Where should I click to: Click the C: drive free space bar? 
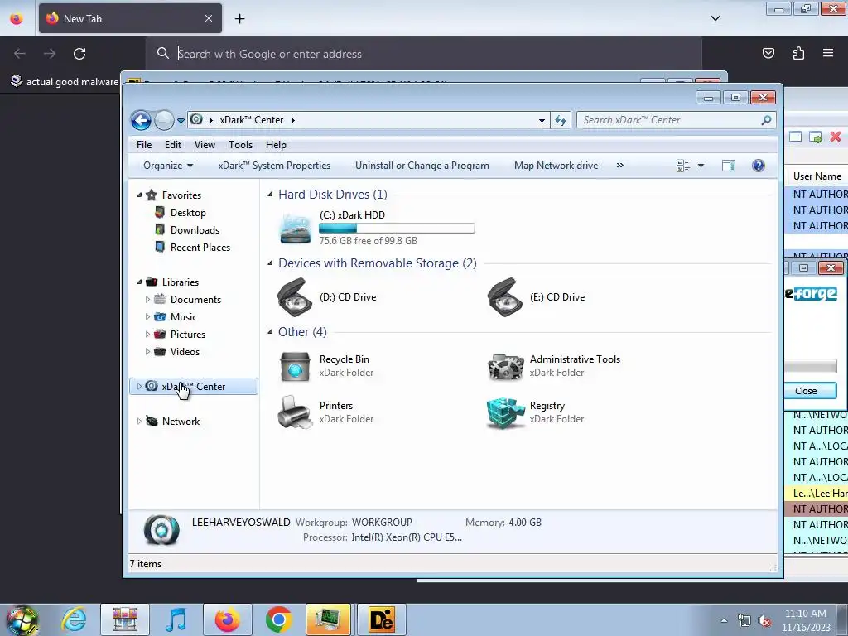[397, 229]
